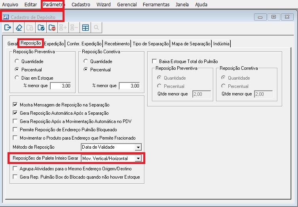
Task: Select disabled Percentual in Pulmão Reposição Corretiva
Action: [x=223, y=86]
